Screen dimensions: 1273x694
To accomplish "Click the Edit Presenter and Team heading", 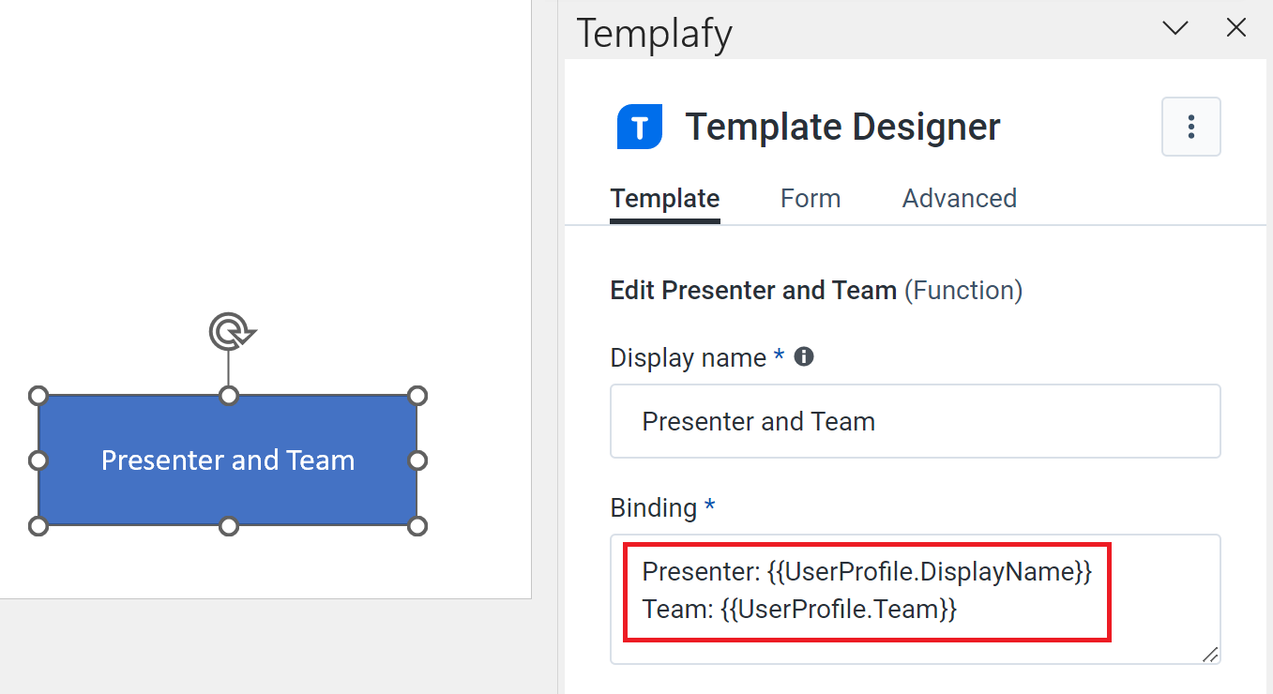I will (753, 290).
